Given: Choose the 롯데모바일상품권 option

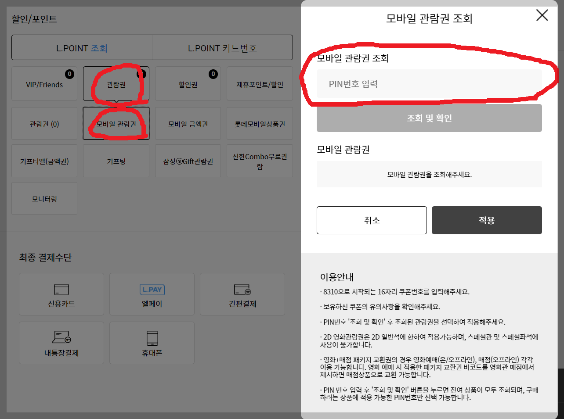Looking at the screenshot, I should pyautogui.click(x=260, y=123).
